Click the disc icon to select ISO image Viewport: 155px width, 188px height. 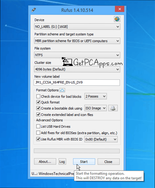tap(113, 108)
